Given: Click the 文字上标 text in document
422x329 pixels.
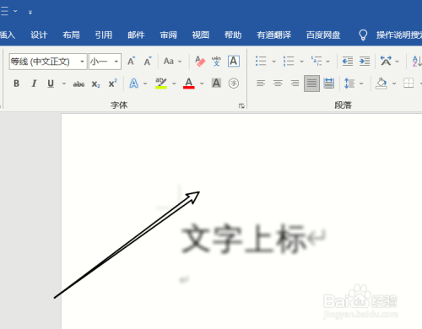Looking at the screenshot, I should tap(243, 239).
